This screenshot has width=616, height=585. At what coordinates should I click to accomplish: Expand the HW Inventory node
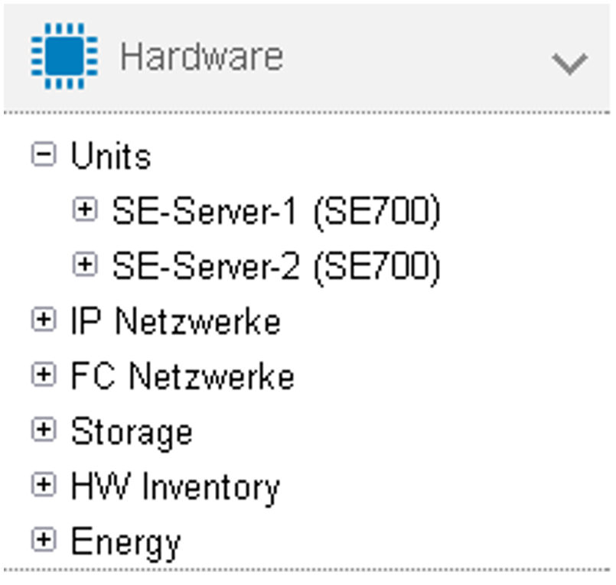(43, 485)
